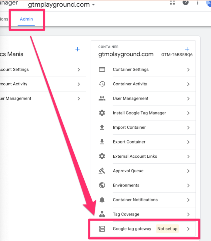The image size is (211, 241).
Task: Open Container Notifications
Action: (143, 200)
